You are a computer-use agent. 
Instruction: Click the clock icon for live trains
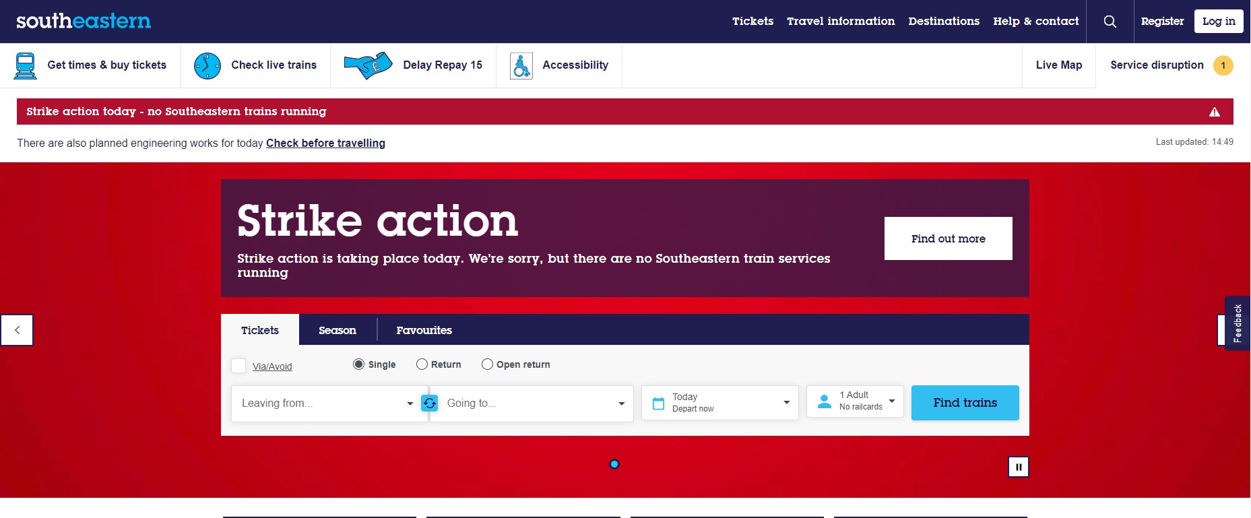click(x=207, y=66)
